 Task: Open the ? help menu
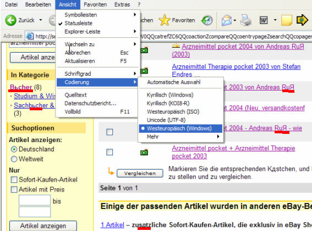pos(139,4)
